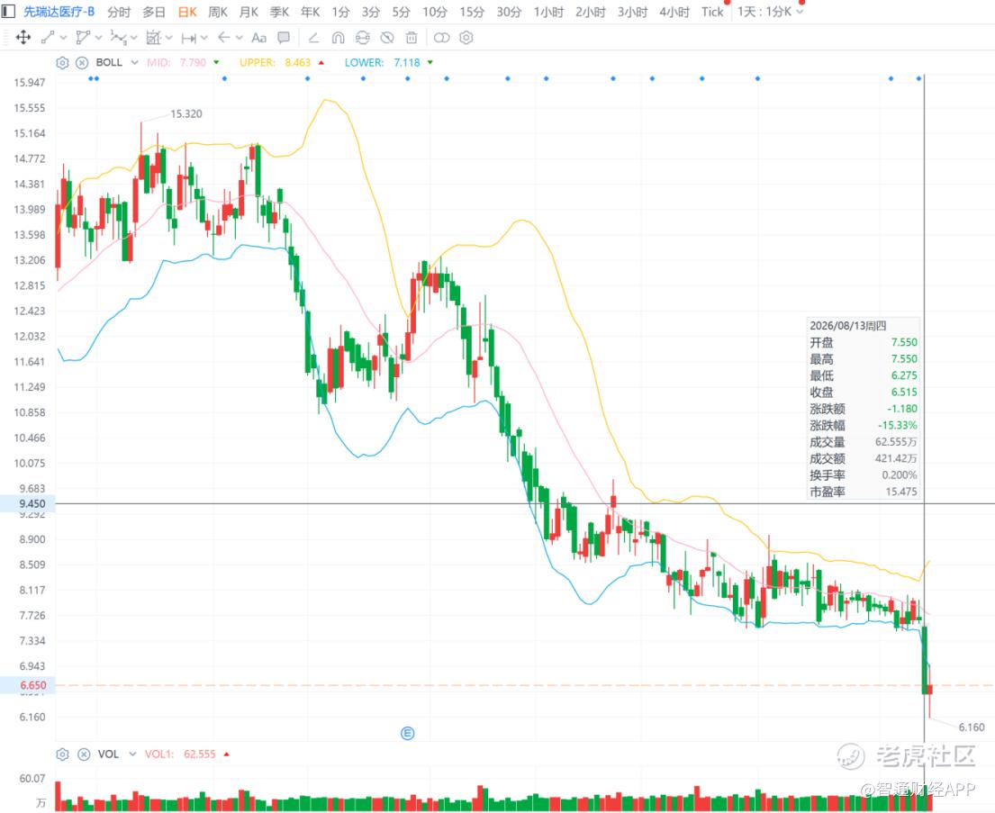Select the 1小时 interval

pyautogui.click(x=548, y=12)
